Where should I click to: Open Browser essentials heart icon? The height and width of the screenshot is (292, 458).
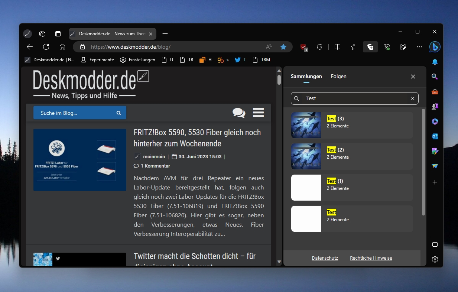point(387,47)
